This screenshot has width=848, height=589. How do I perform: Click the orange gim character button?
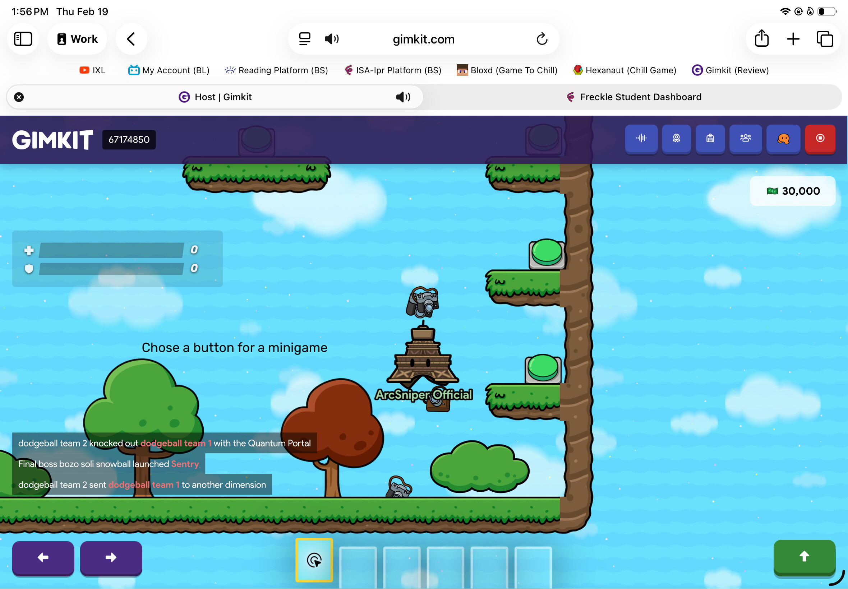pyautogui.click(x=783, y=138)
